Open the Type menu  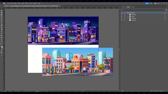[x=19, y=3]
